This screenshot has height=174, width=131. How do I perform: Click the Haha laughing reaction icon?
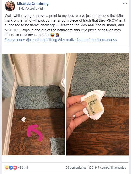[7, 167]
